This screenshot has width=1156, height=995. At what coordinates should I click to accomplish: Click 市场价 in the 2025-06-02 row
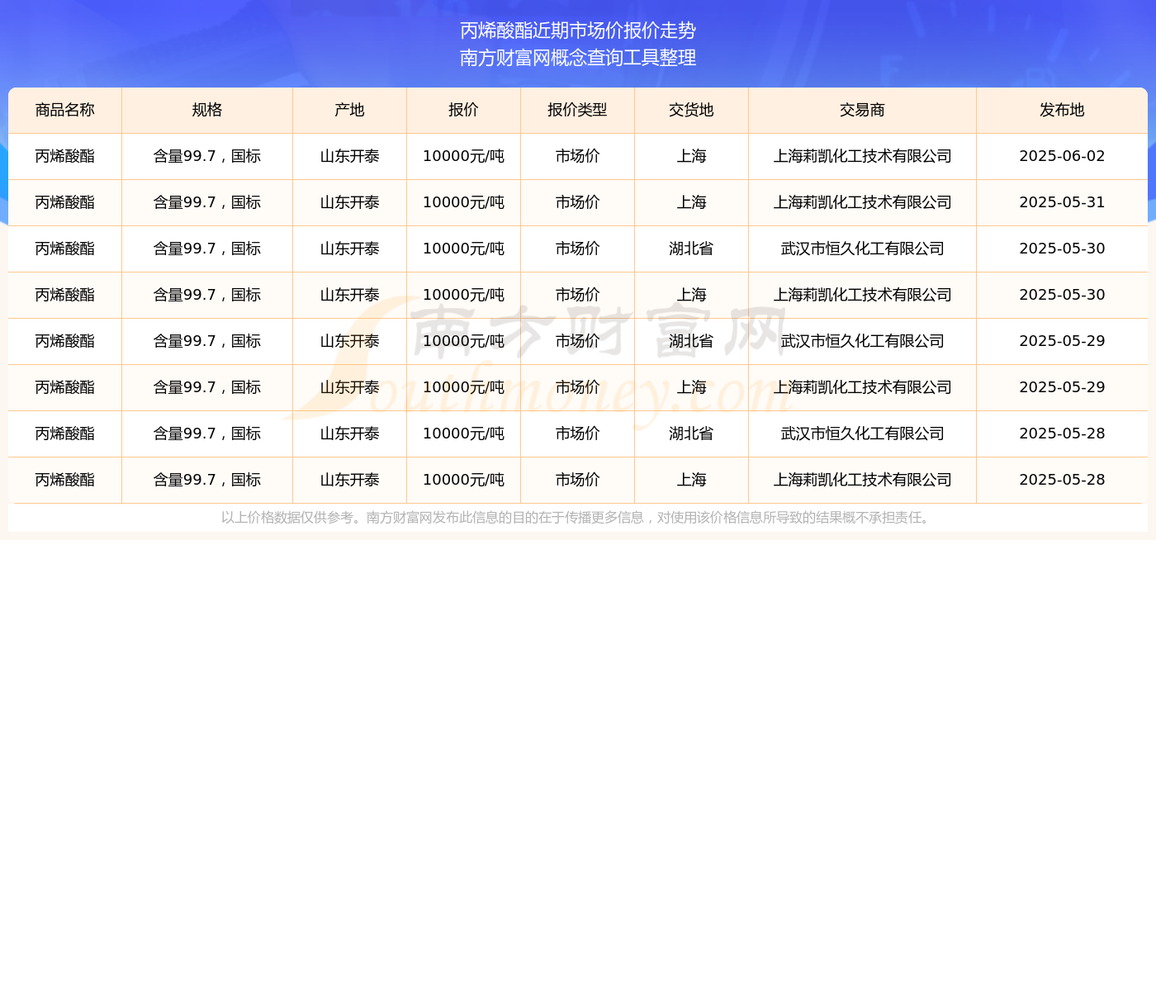(x=577, y=156)
